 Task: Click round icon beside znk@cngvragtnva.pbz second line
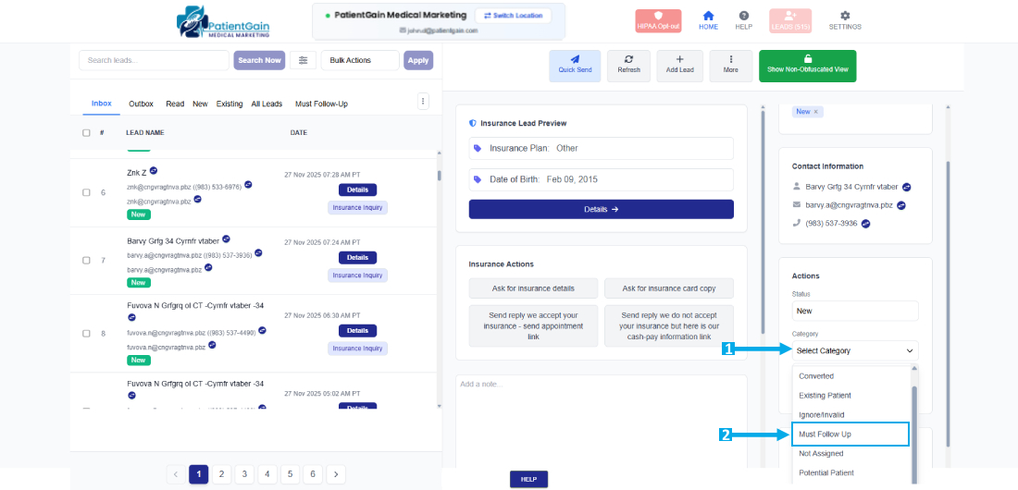point(197,200)
